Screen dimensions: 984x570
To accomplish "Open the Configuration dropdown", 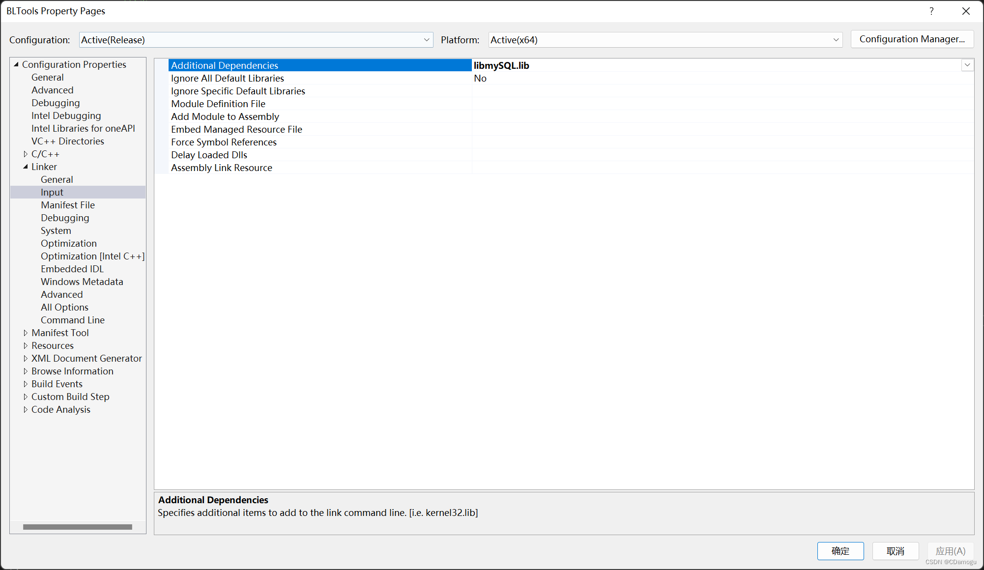I will tap(426, 40).
